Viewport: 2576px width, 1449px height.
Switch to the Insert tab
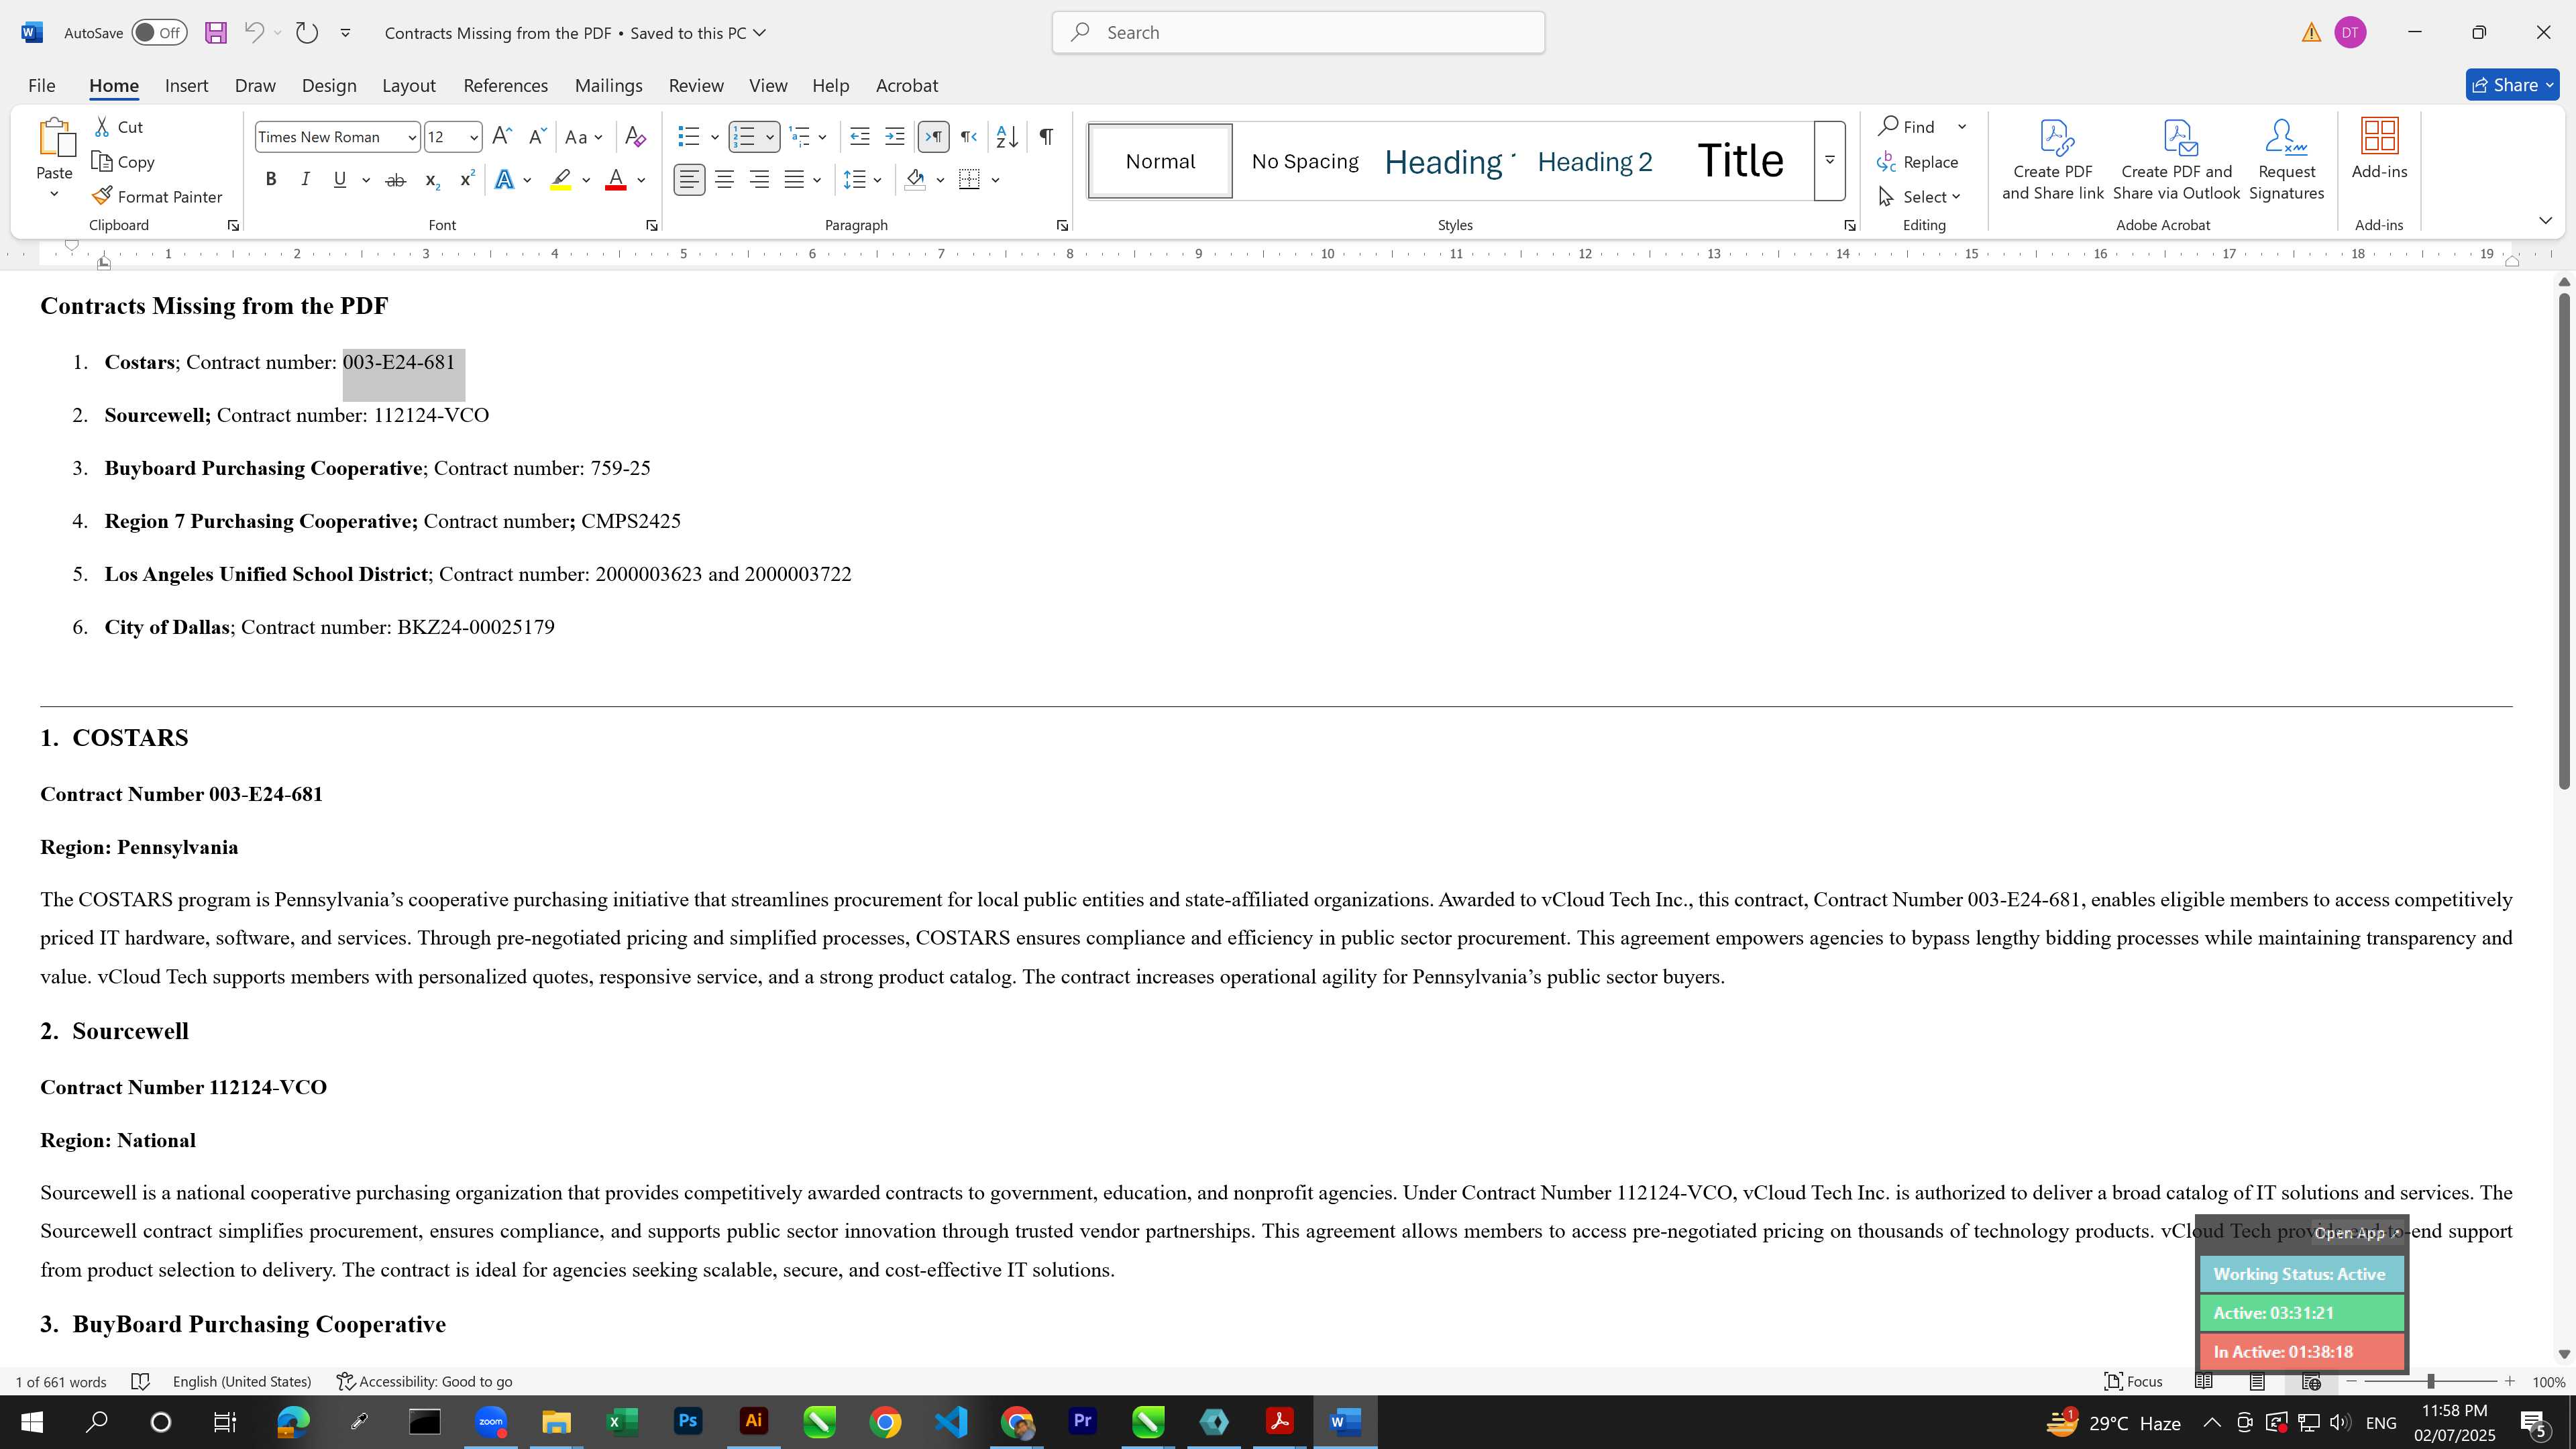186,86
